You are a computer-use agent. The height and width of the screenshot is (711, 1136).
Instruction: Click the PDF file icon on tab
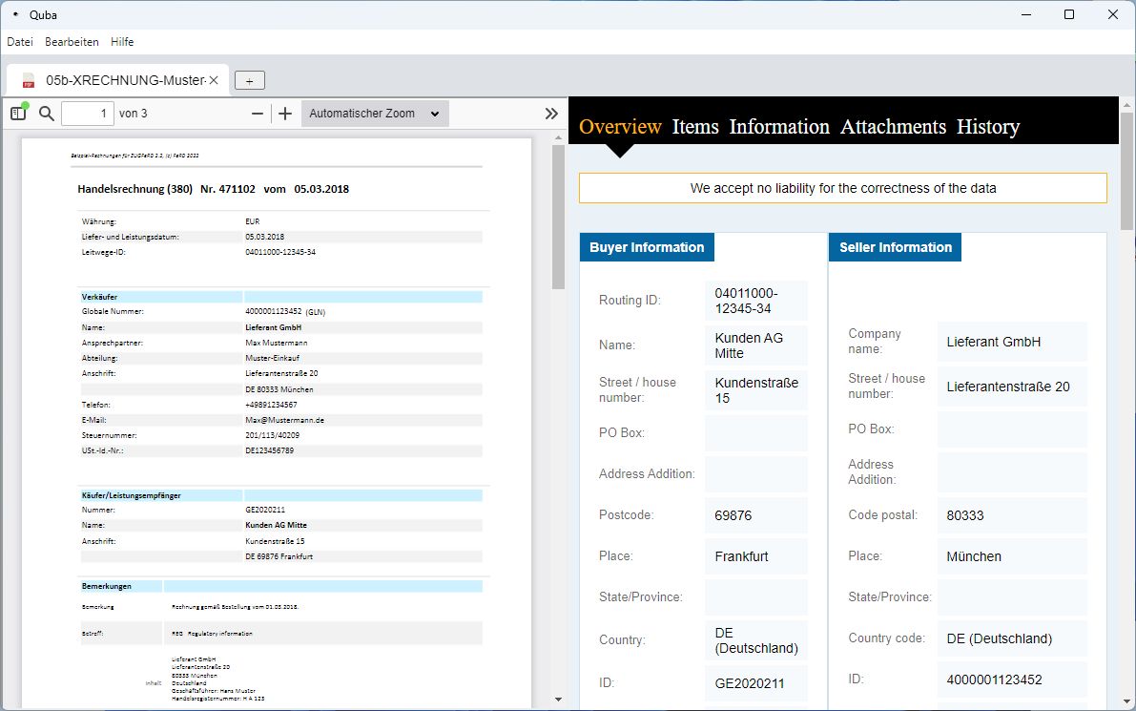pos(29,80)
